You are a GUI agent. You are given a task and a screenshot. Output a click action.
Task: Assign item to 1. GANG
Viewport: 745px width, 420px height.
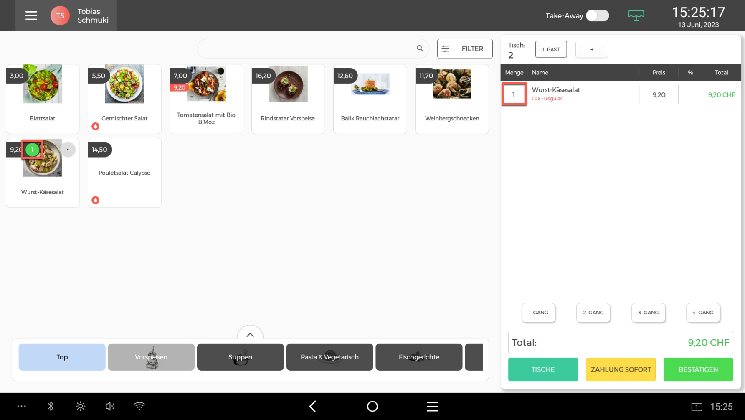[x=538, y=313]
